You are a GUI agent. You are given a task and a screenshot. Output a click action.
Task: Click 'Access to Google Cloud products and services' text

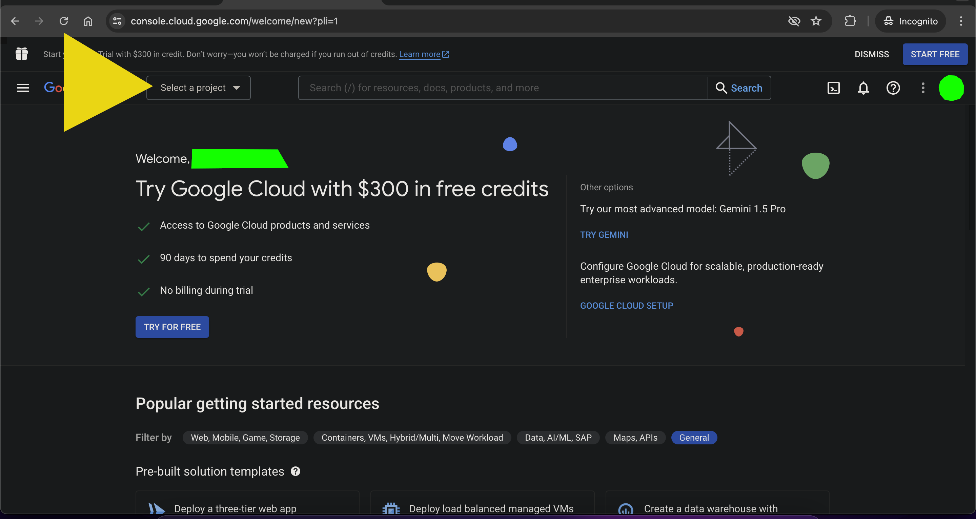265,225
